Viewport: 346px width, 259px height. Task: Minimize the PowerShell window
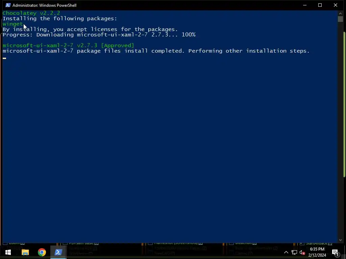click(x=305, y=5)
